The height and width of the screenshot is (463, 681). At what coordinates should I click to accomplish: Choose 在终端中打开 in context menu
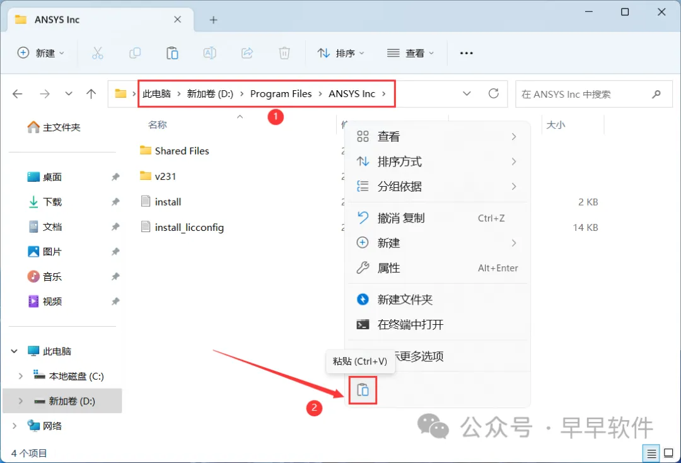(x=438, y=324)
